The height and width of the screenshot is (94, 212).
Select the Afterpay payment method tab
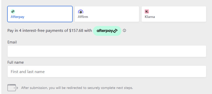click(40, 14)
